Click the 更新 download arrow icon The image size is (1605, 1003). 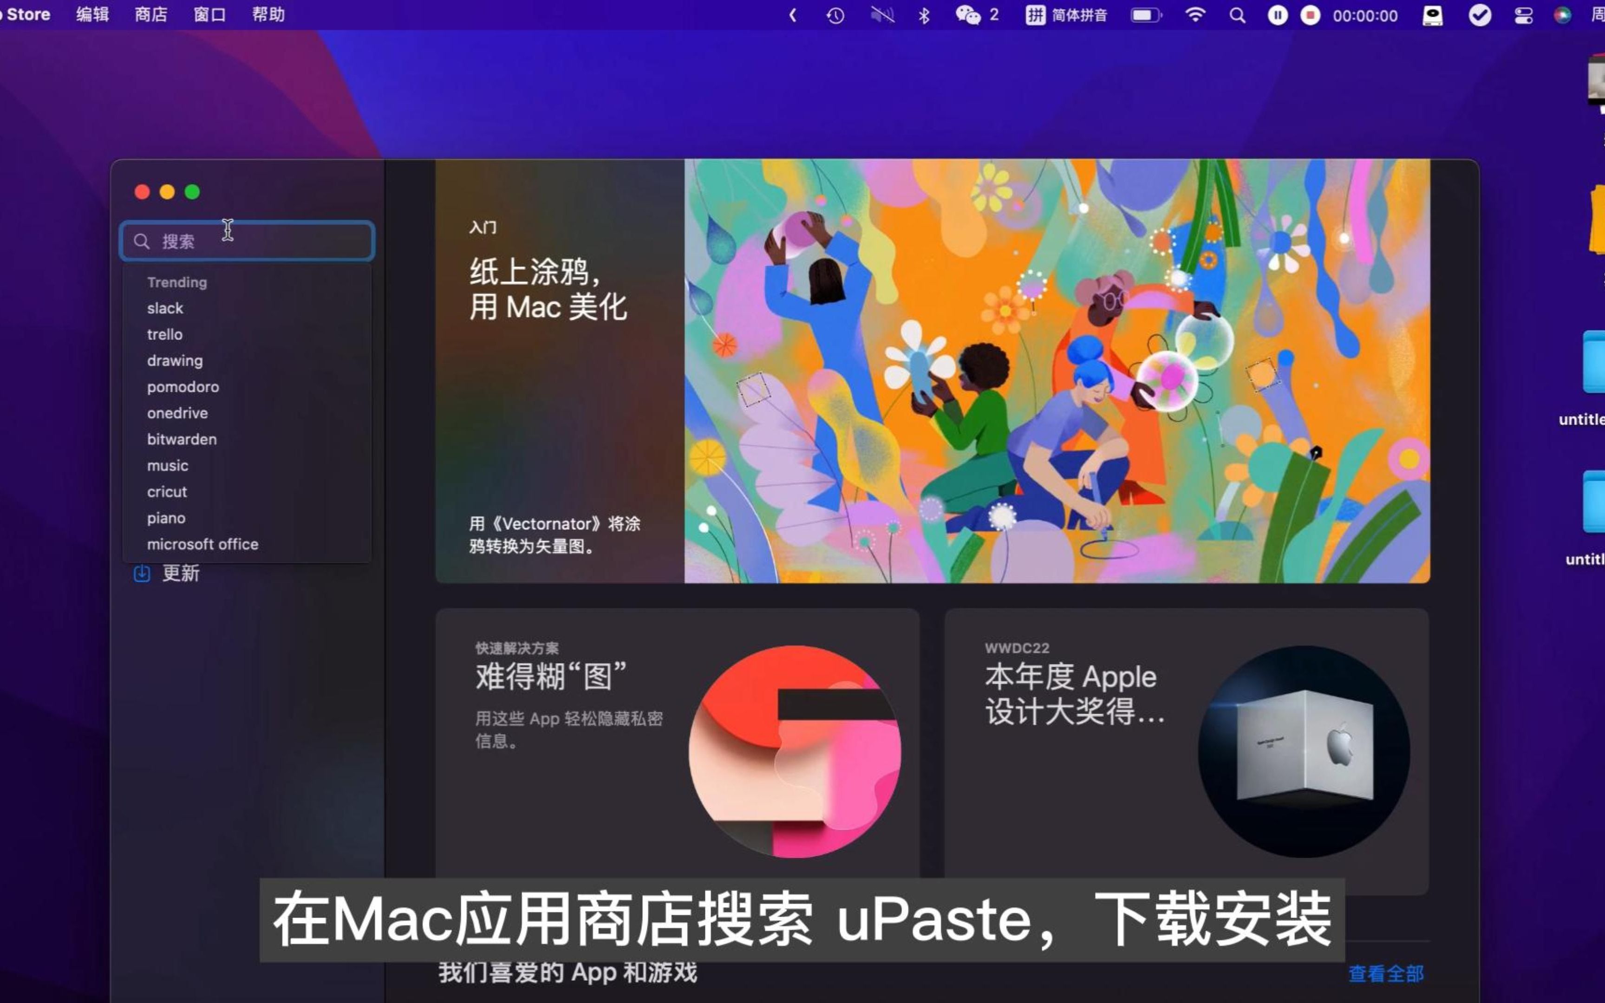142,573
